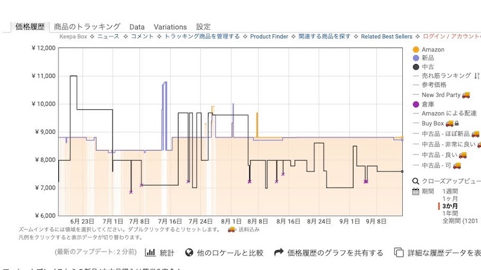The width and height of the screenshot is (481, 270).
Task: Open the 統計 statistics link
Action: [167, 253]
